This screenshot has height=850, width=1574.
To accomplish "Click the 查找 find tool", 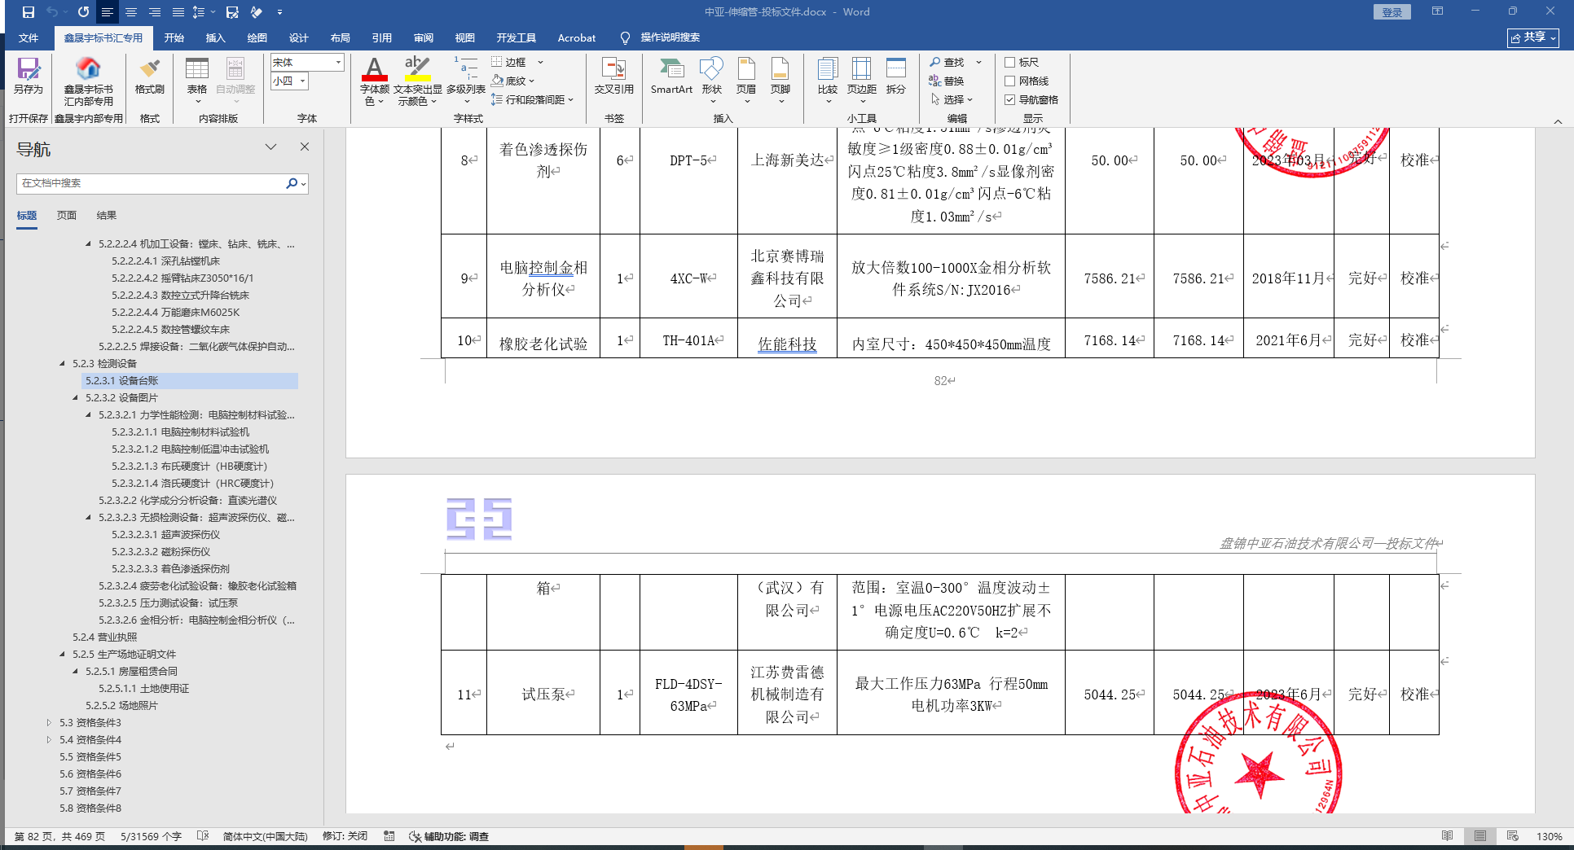I will point(947,62).
